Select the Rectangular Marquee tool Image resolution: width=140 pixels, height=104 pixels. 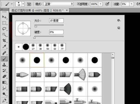[x=4, y=23]
